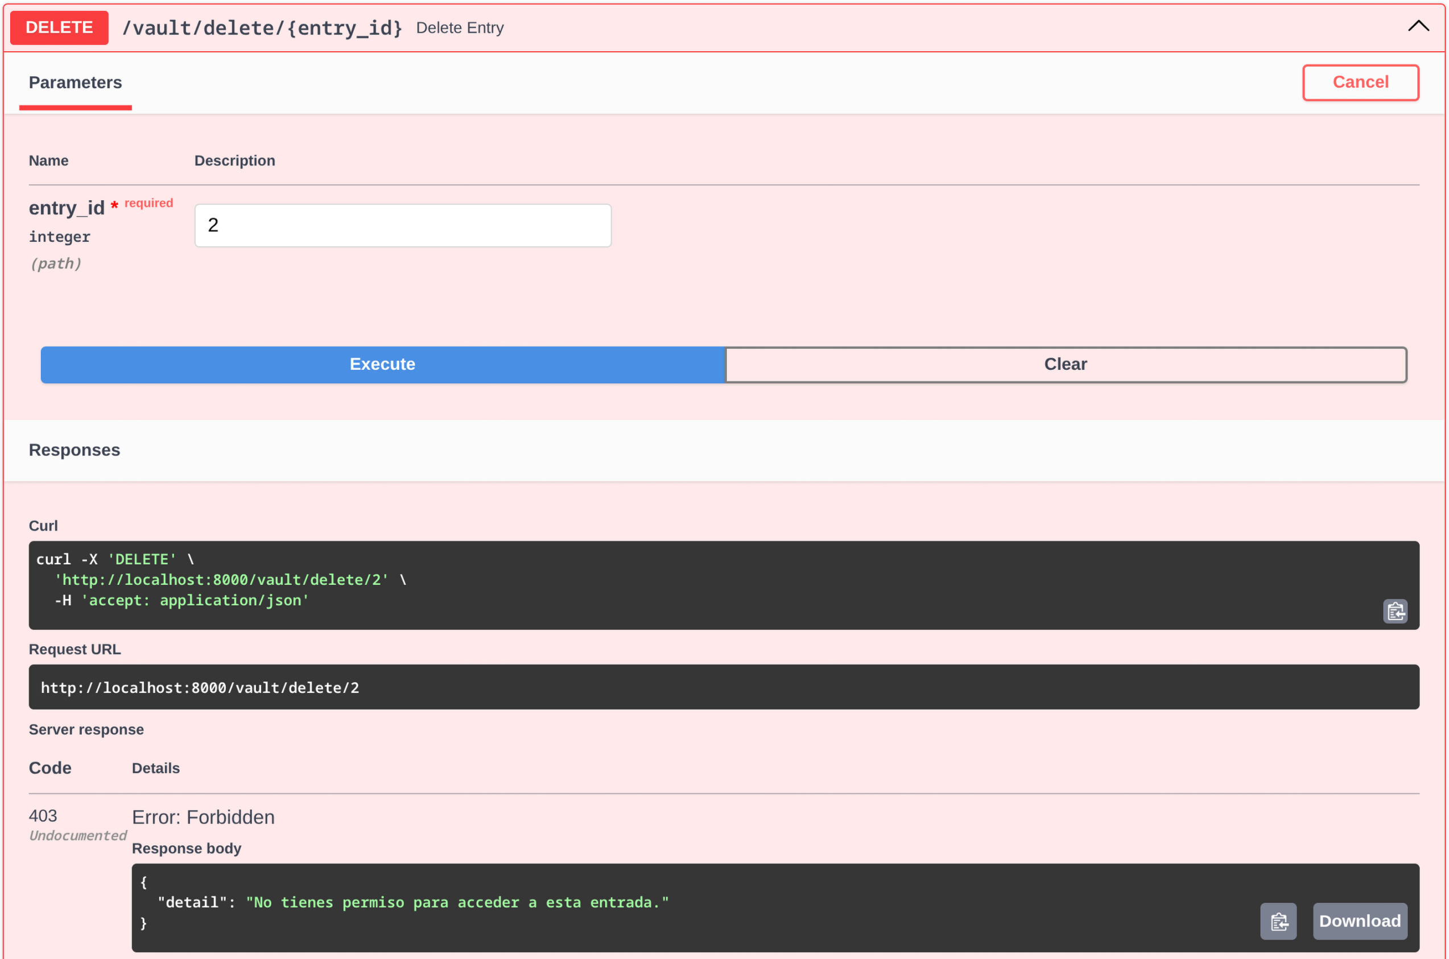Viewport: 1449px width, 959px height.
Task: Click the 'accept: application/json' header line
Action: 195,600
